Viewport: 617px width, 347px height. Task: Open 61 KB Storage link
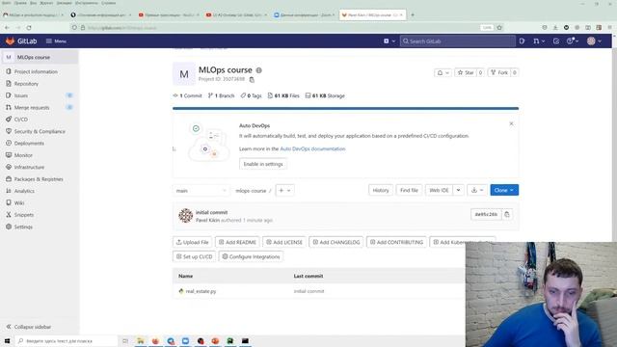325,95
